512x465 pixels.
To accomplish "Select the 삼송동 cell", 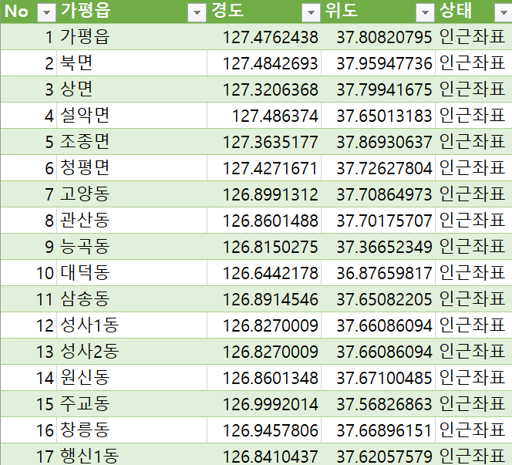I will coord(132,299).
